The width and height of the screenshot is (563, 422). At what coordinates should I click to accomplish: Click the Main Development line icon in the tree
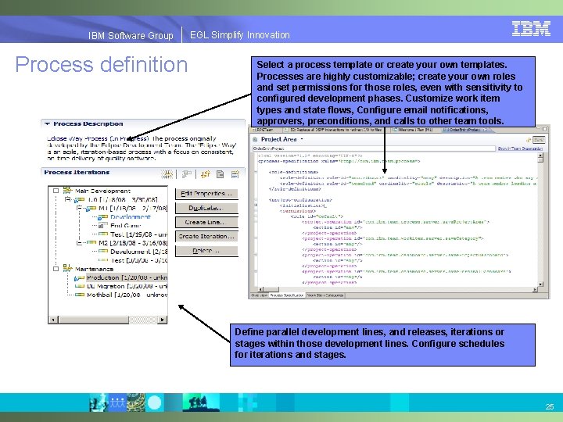67,191
